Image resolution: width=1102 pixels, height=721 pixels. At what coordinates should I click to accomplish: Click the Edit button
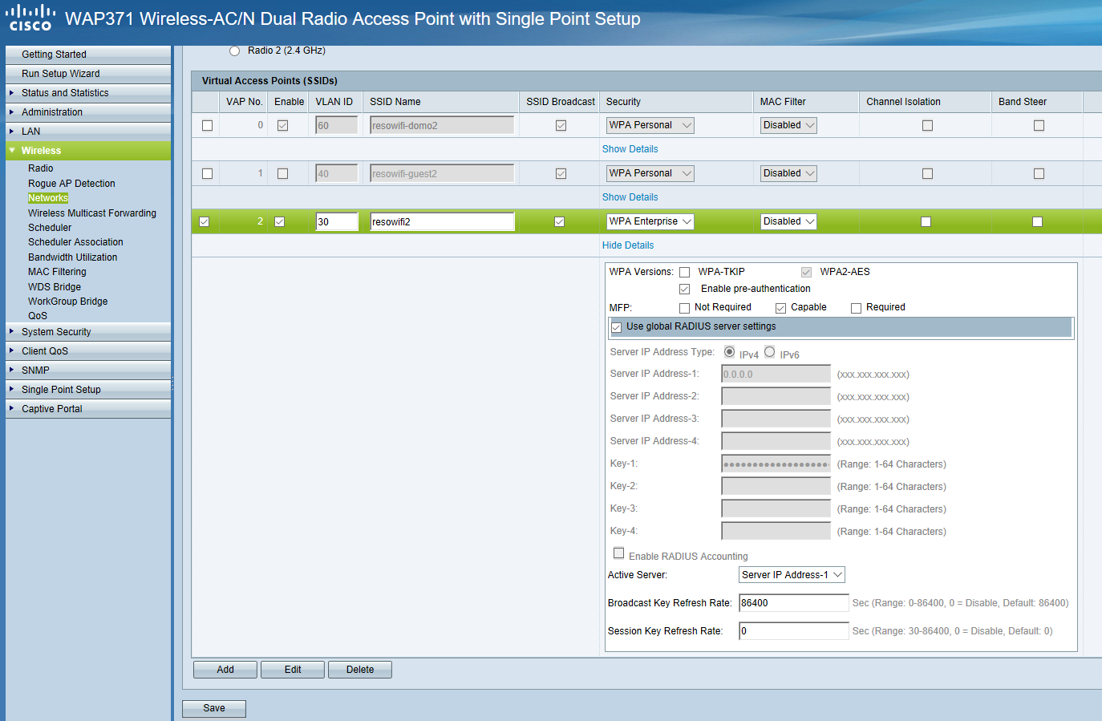click(x=293, y=670)
